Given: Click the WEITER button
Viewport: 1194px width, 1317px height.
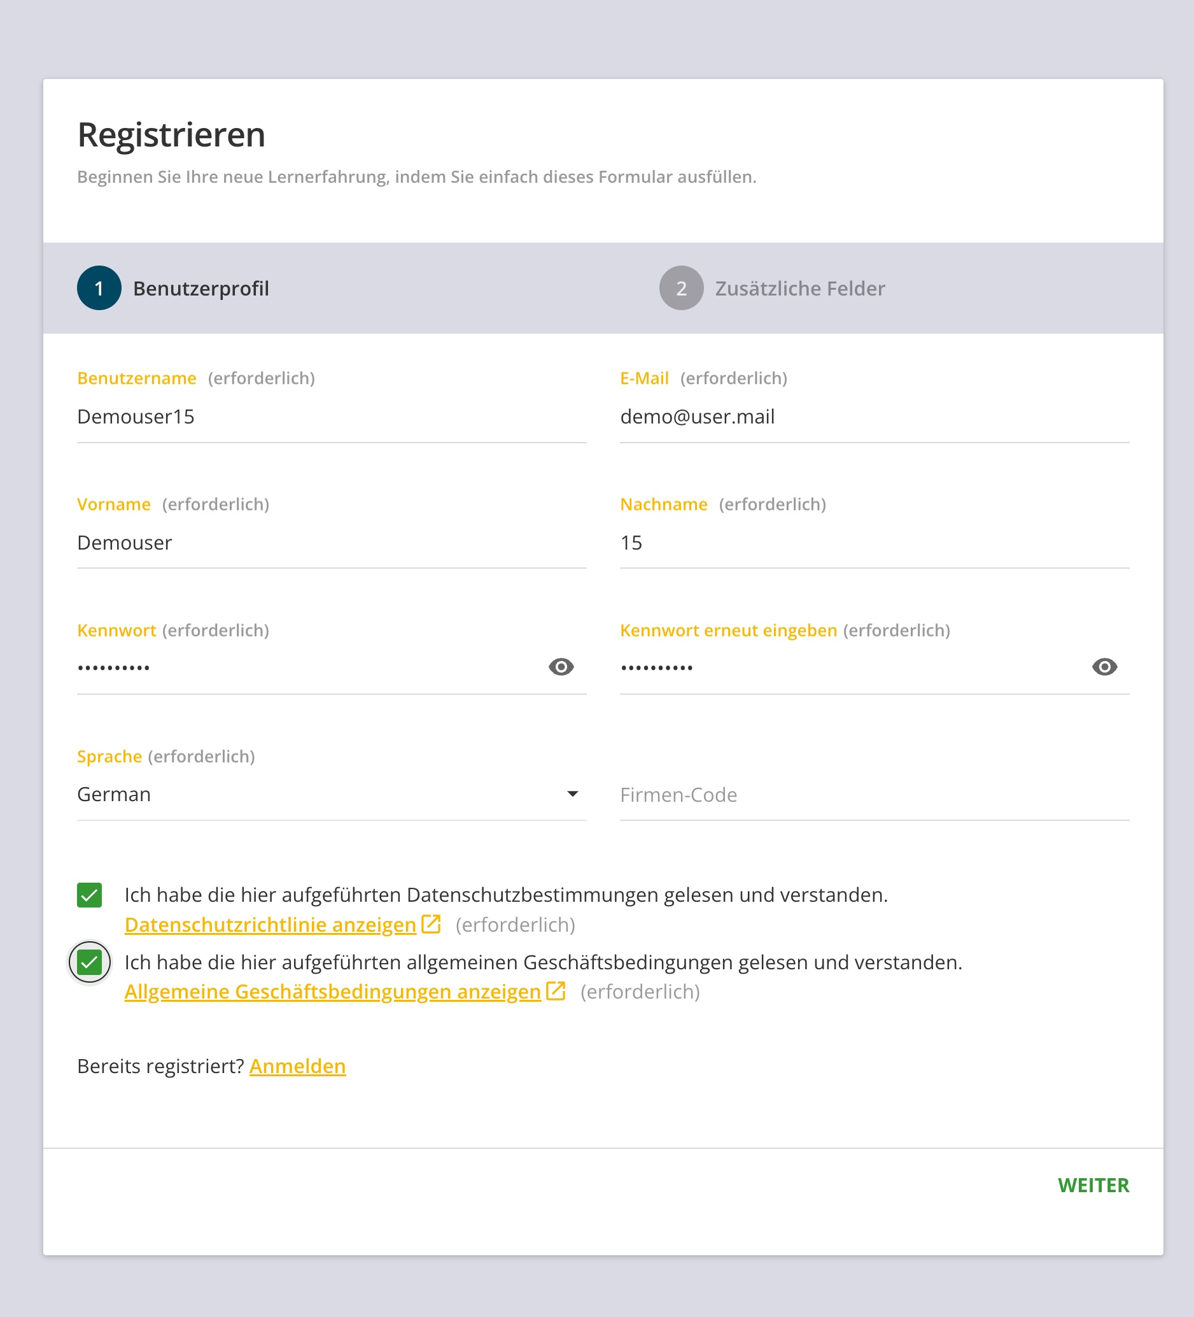Looking at the screenshot, I should pos(1093,1185).
